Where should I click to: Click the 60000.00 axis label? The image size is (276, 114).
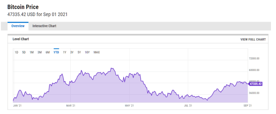(254, 70)
